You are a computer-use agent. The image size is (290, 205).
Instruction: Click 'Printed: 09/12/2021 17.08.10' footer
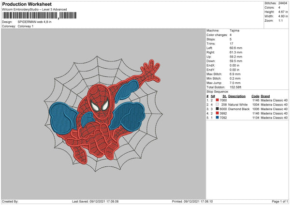[192, 201]
